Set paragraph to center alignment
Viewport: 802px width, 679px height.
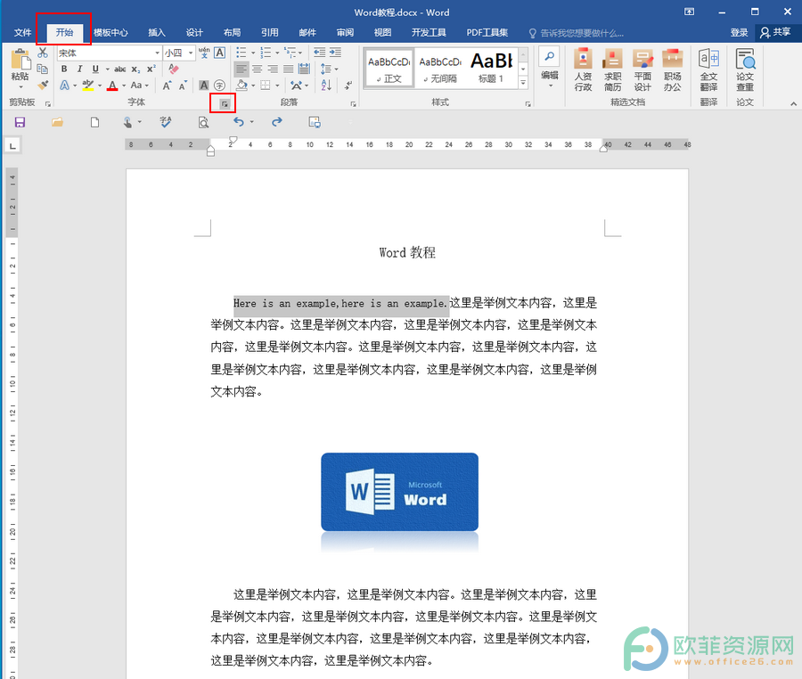(x=258, y=69)
